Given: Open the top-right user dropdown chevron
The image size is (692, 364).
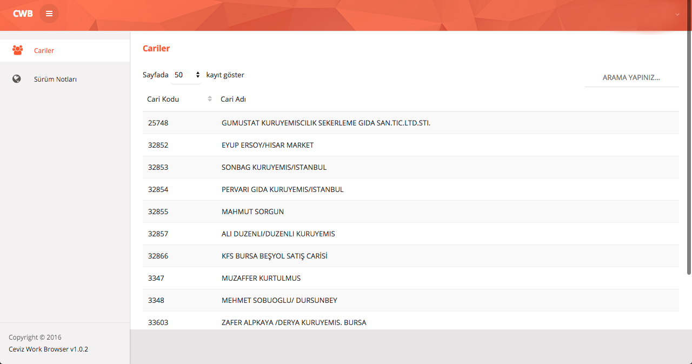Looking at the screenshot, I should tap(677, 14).
